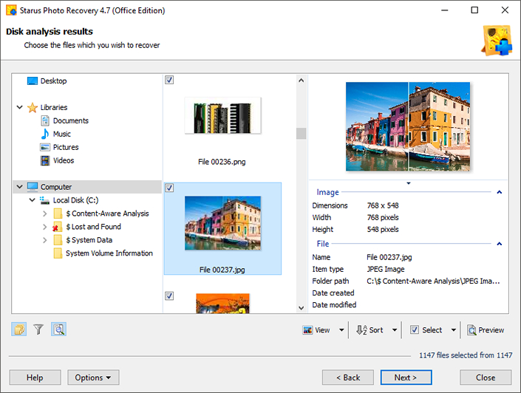
Task: Uncheck the orange image's checkbox below File 00237.jpg
Action: click(x=169, y=295)
